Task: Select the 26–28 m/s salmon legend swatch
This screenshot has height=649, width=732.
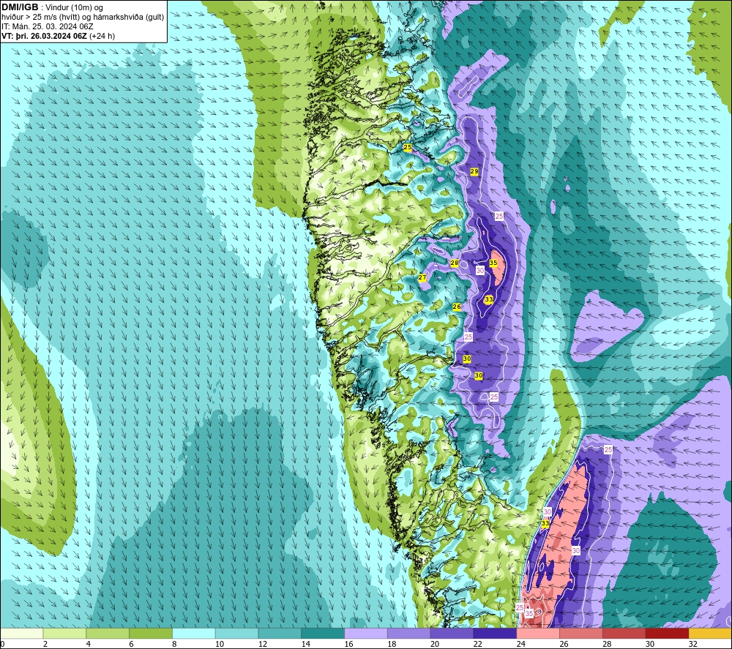Action: [x=580, y=633]
